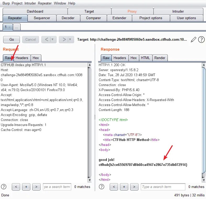206x199 pixels.
Task: Go to next response search match
Action: pos(134,187)
